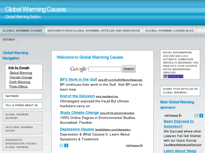Open Partners sidebar menu item

tap(23, 96)
